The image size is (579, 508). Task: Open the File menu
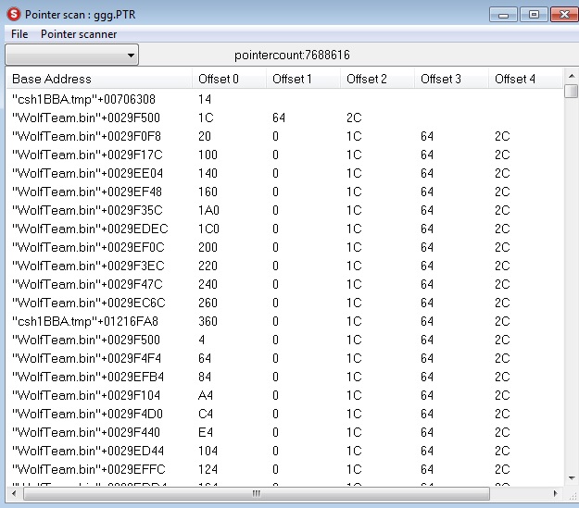pos(19,34)
